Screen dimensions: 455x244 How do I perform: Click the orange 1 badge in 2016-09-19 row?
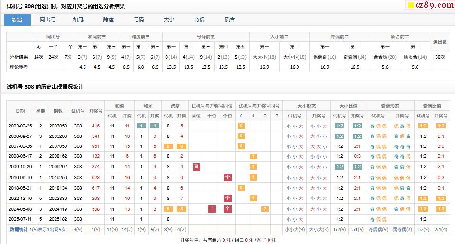coord(253,177)
